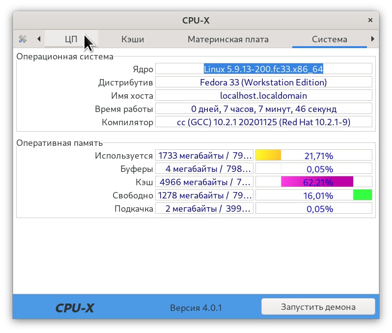Image resolution: width=392 pixels, height=333 pixels.
Task: Click the Запустить демона button
Action: point(318,306)
